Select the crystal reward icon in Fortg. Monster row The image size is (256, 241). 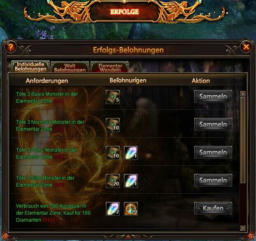coord(131,153)
